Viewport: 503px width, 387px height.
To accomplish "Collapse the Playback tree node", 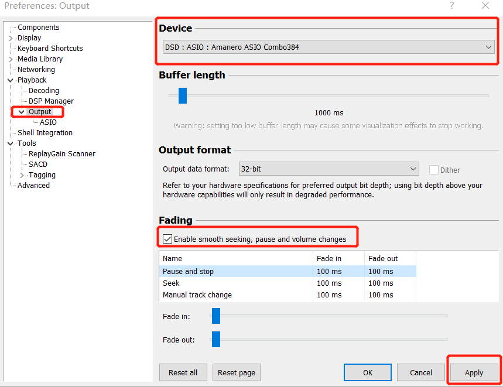I will coord(11,80).
